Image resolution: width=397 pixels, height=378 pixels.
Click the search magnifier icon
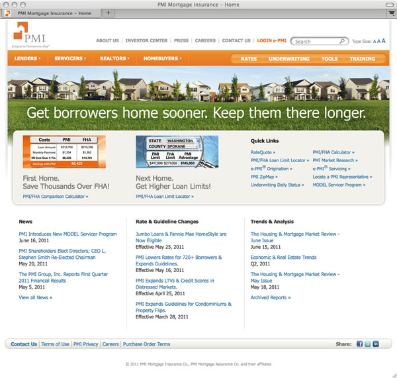[x=342, y=41]
